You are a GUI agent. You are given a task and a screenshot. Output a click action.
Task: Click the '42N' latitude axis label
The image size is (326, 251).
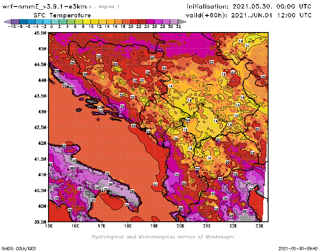click(x=42, y=143)
